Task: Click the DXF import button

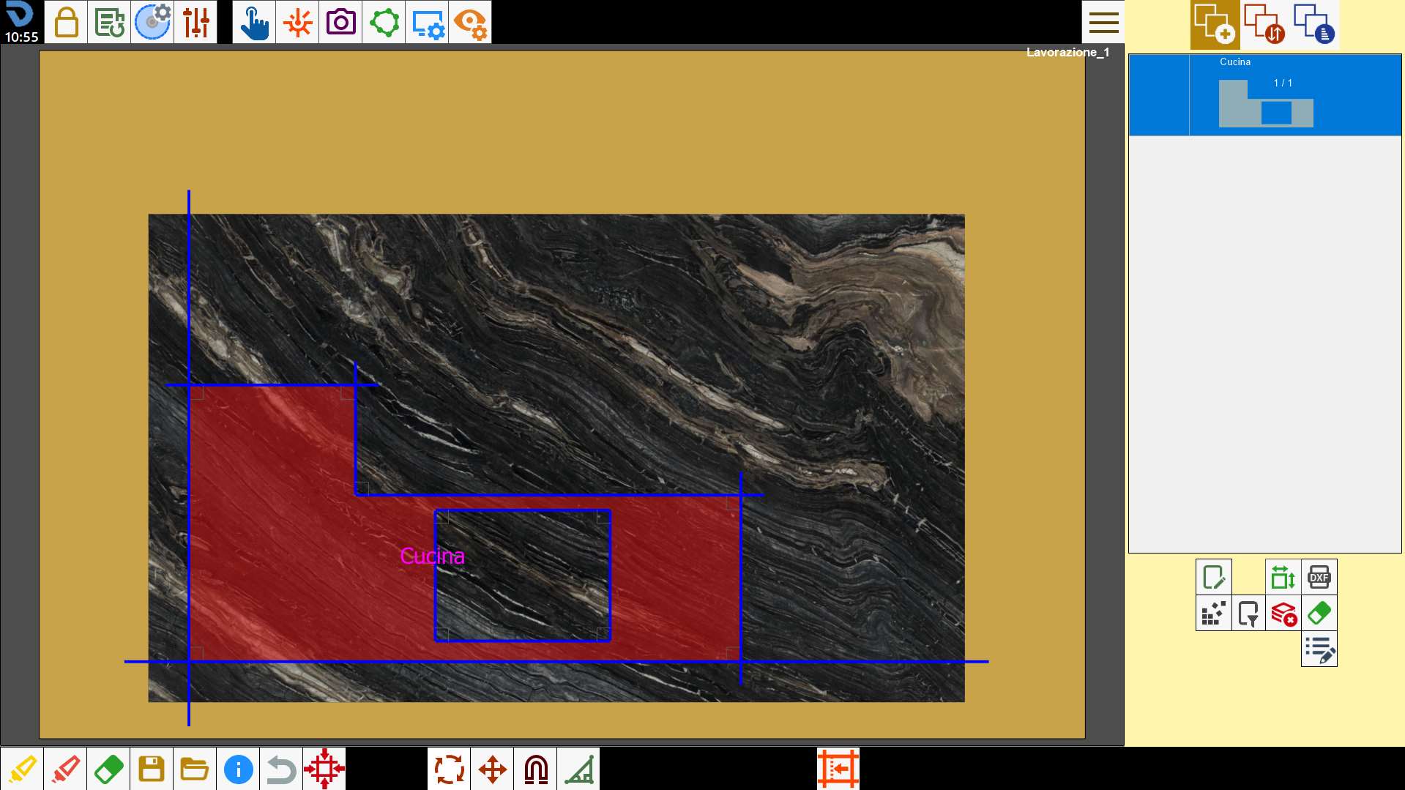Action: pos(1319,577)
